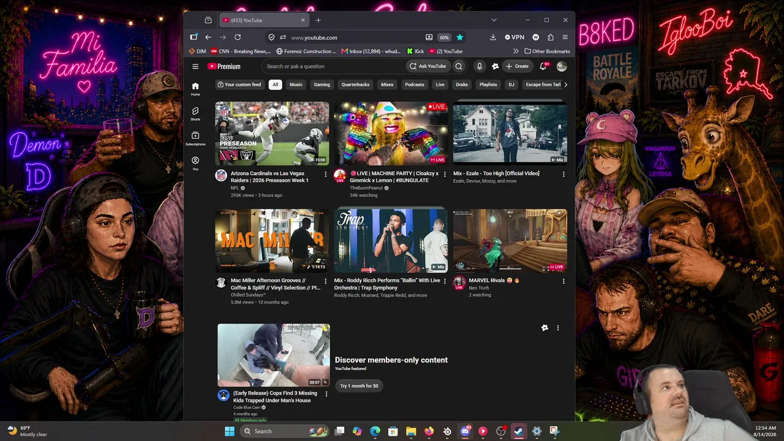Toggle the bookmark star for this page

point(459,37)
